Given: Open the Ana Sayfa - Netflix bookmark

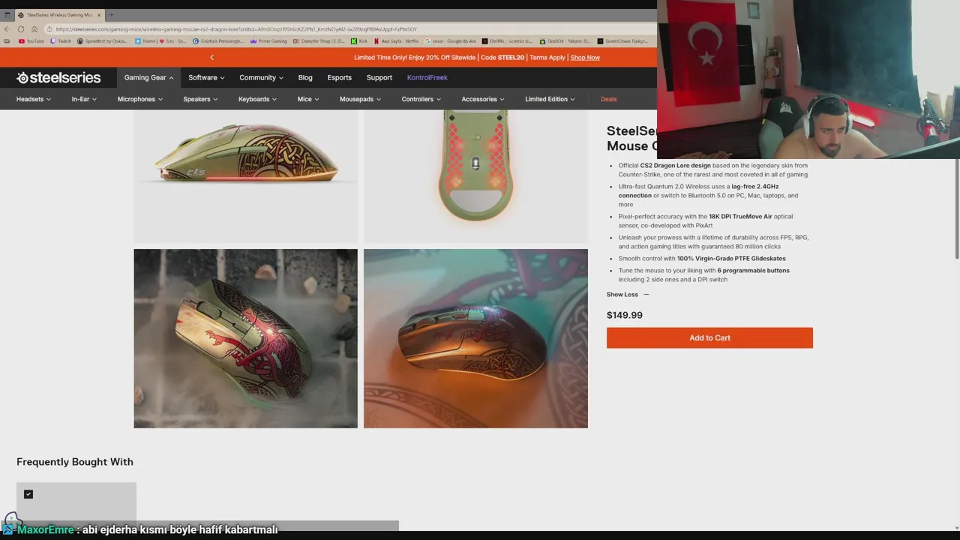Looking at the screenshot, I should (x=396, y=41).
